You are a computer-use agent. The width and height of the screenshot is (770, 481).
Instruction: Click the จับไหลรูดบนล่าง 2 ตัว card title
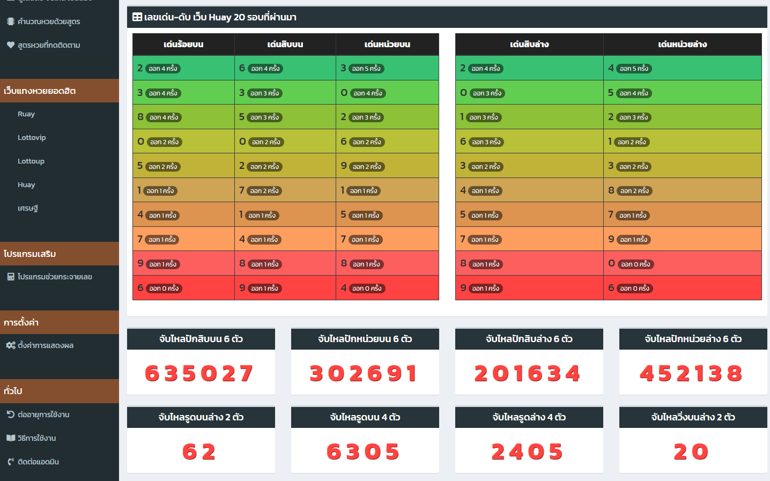click(x=201, y=417)
